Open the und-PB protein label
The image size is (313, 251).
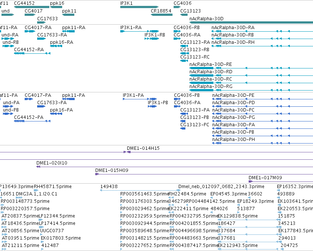pyautogui.click(x=11, y=110)
